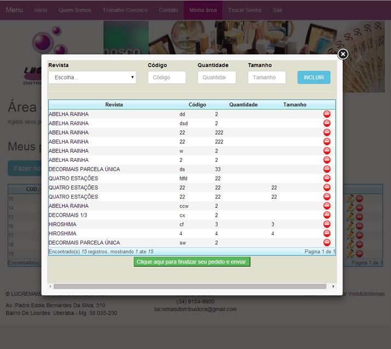Remove the DECORMAIS 1/3 row with code cx
Image resolution: width=391 pixels, height=349 pixels.
click(x=326, y=215)
